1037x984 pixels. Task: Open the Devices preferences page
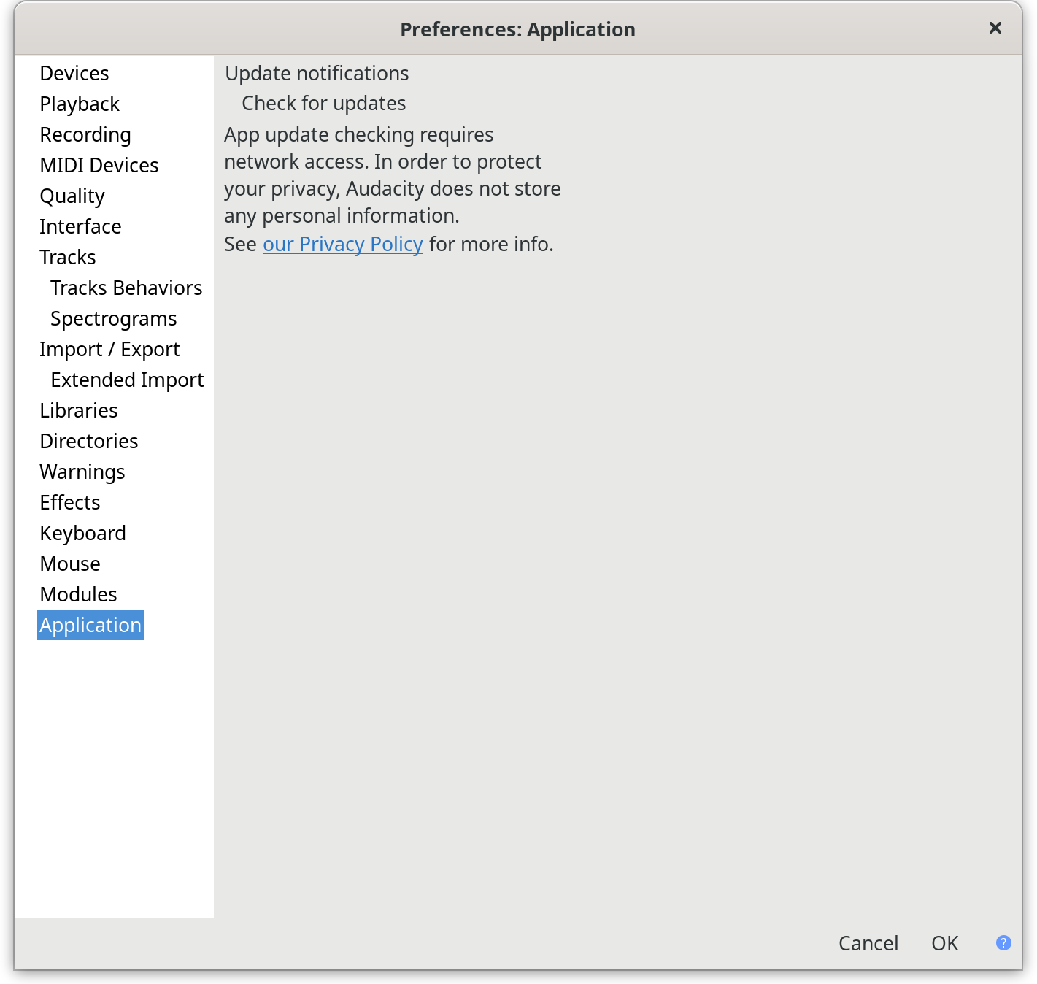74,73
